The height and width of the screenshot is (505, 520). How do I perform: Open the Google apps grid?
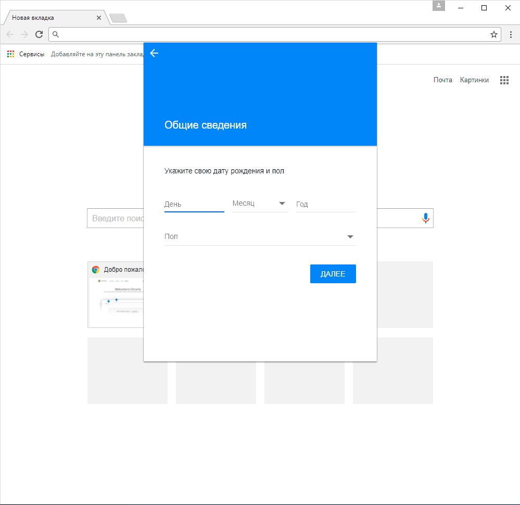pyautogui.click(x=504, y=80)
